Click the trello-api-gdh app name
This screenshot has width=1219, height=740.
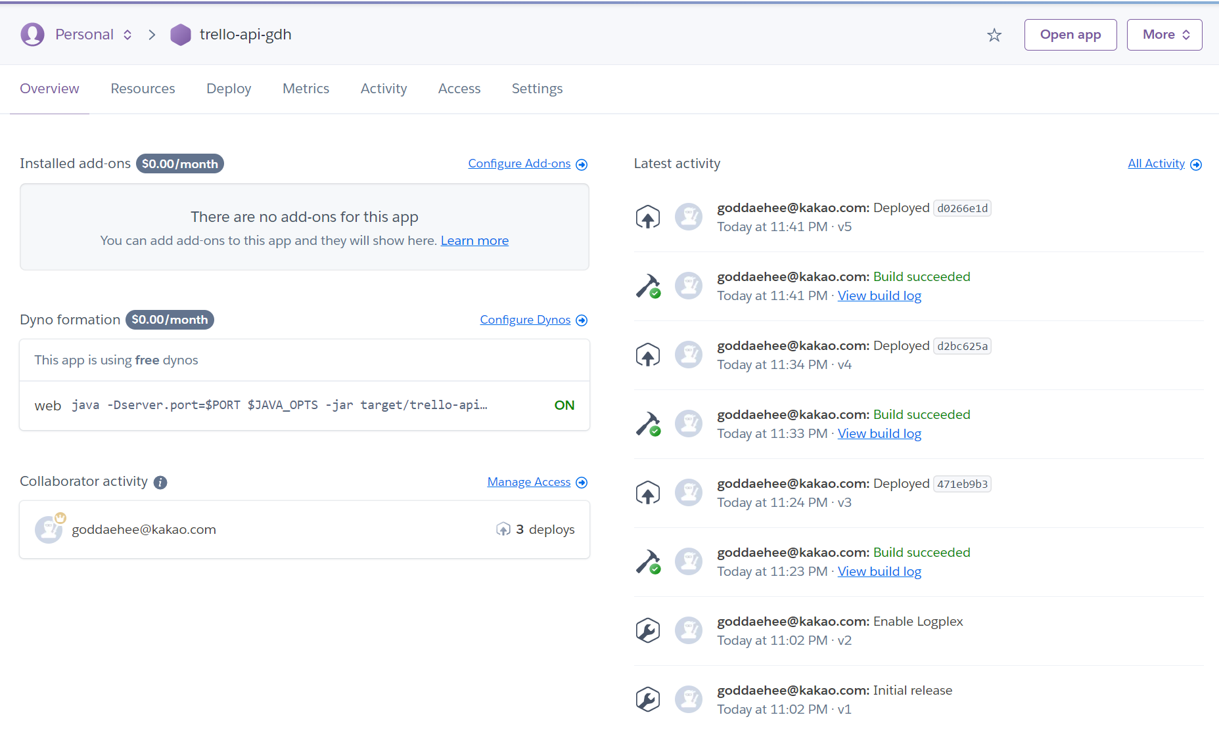(x=245, y=35)
